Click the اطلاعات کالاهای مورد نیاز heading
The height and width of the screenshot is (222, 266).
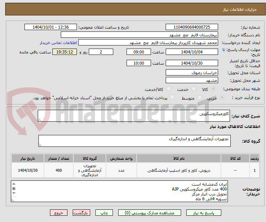pyautogui.click(x=235, y=127)
